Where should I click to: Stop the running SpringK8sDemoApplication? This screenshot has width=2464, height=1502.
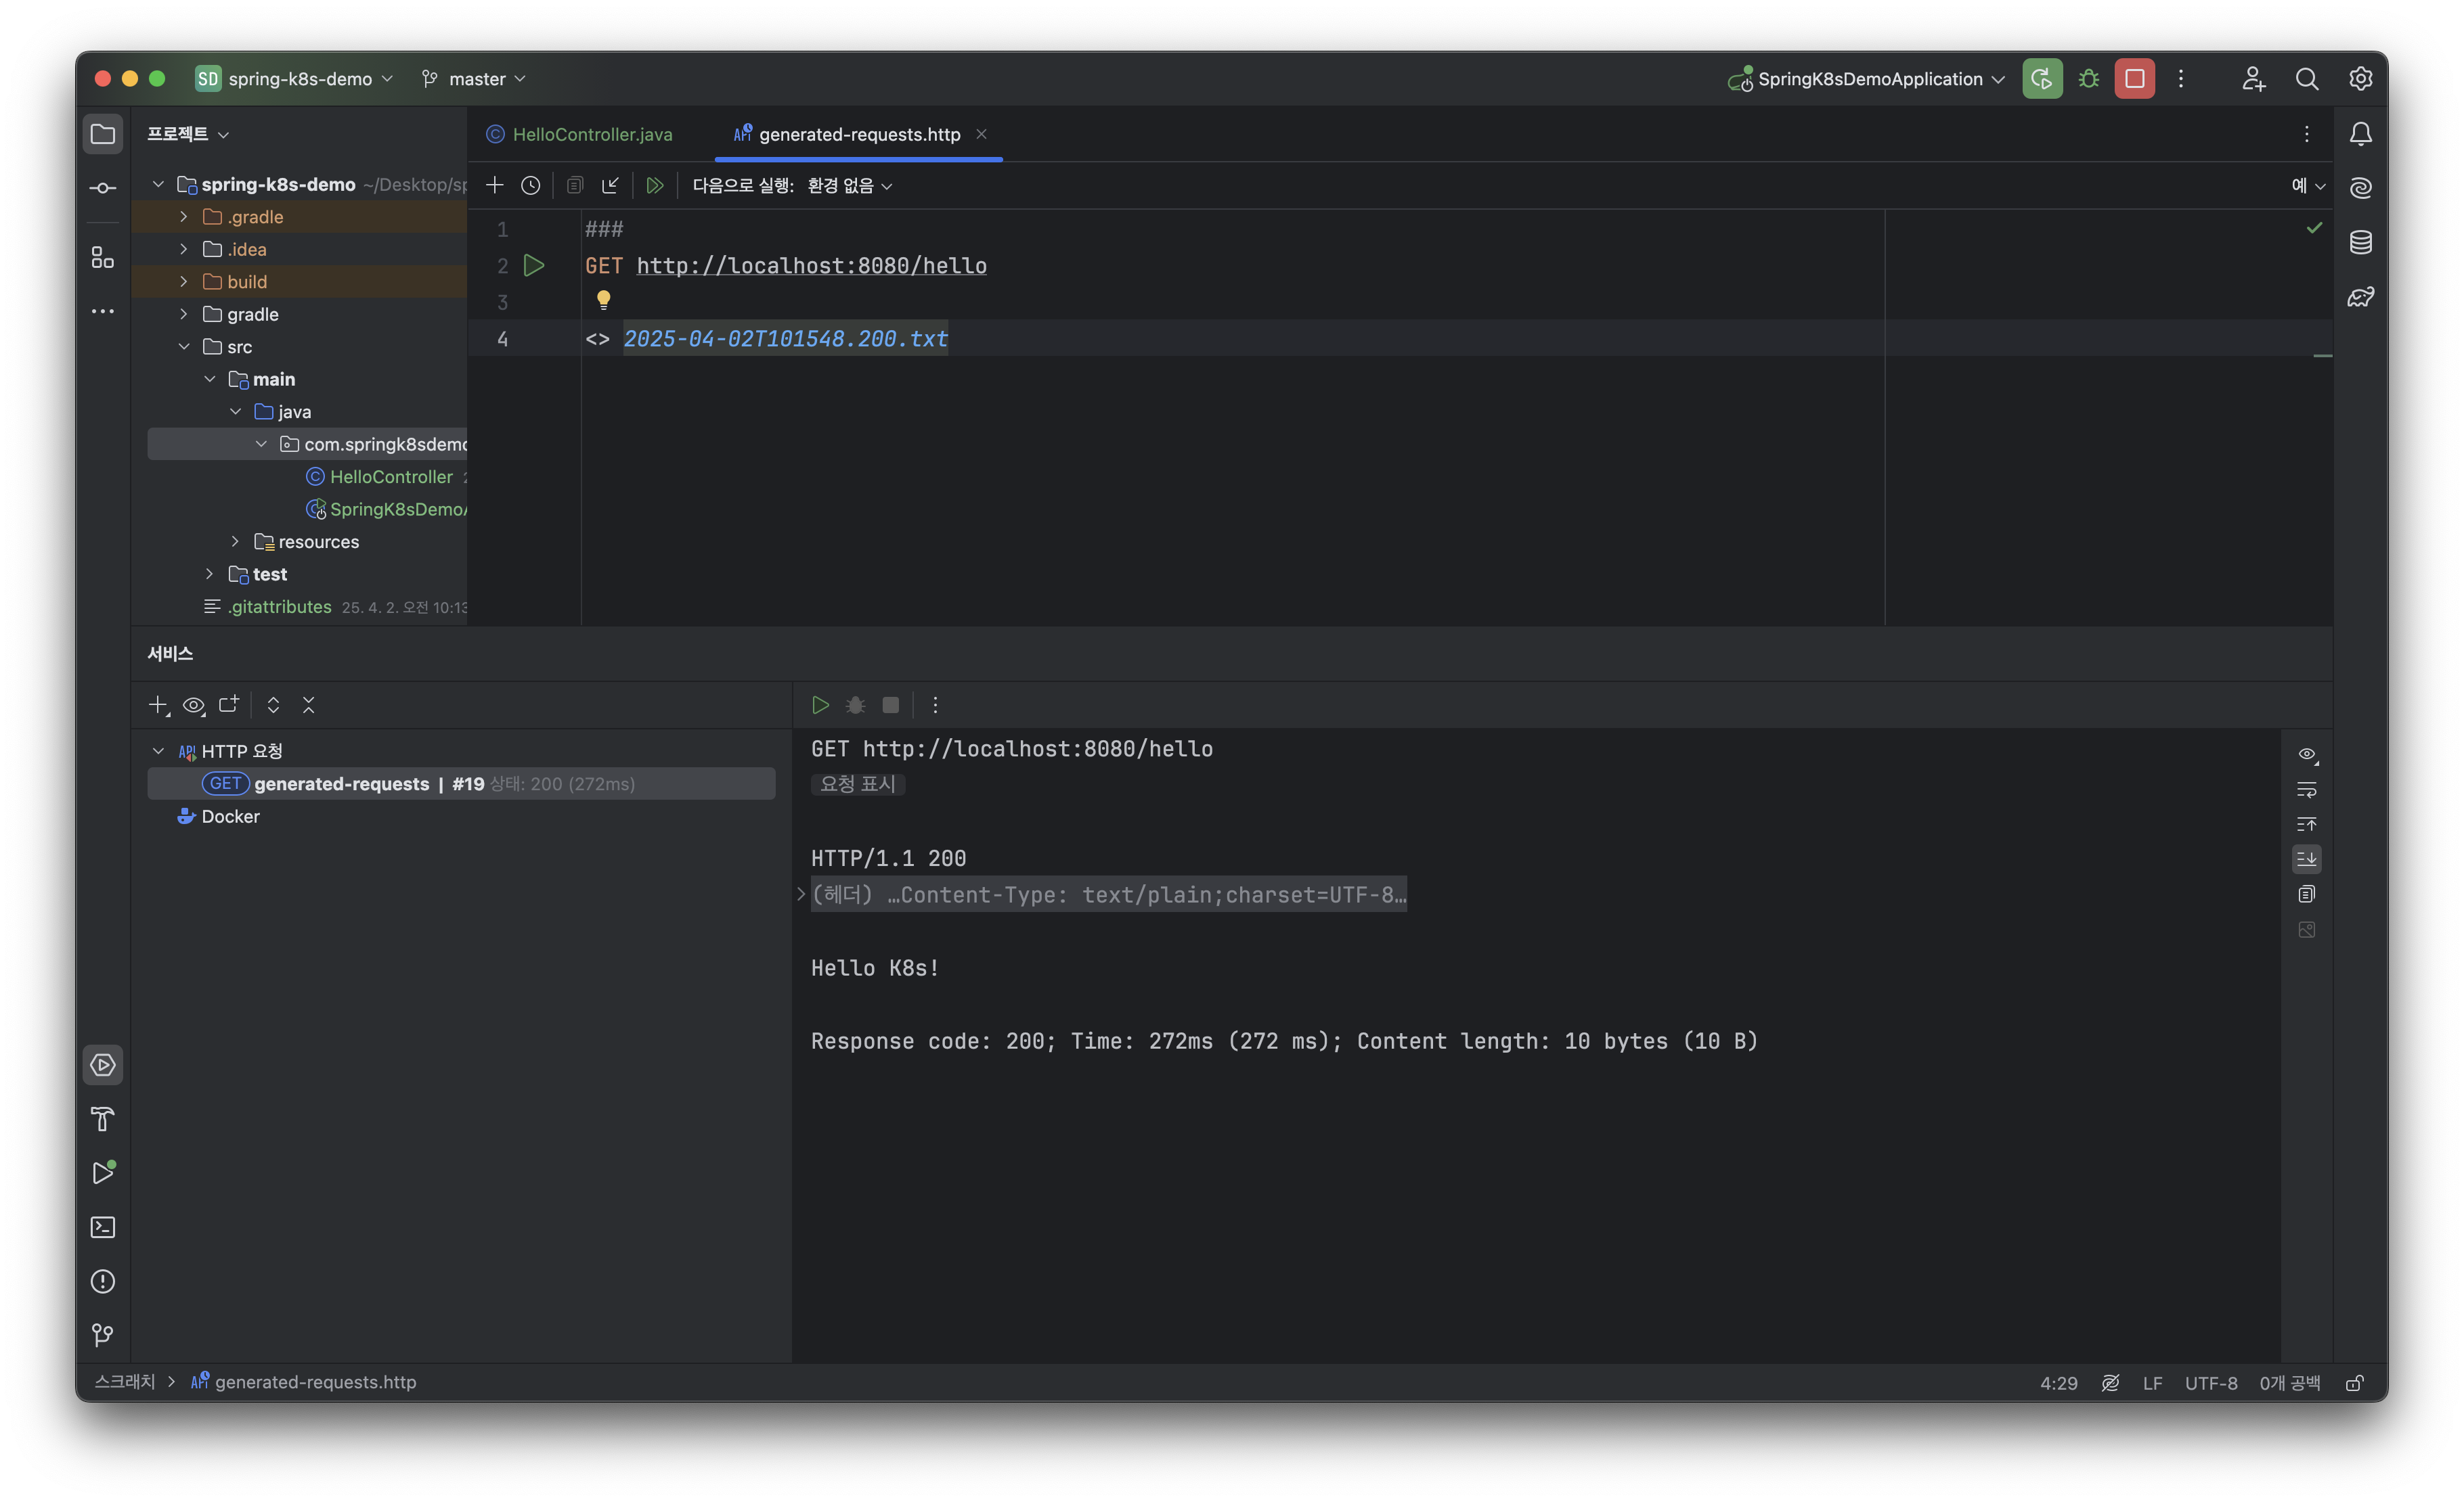(2134, 79)
